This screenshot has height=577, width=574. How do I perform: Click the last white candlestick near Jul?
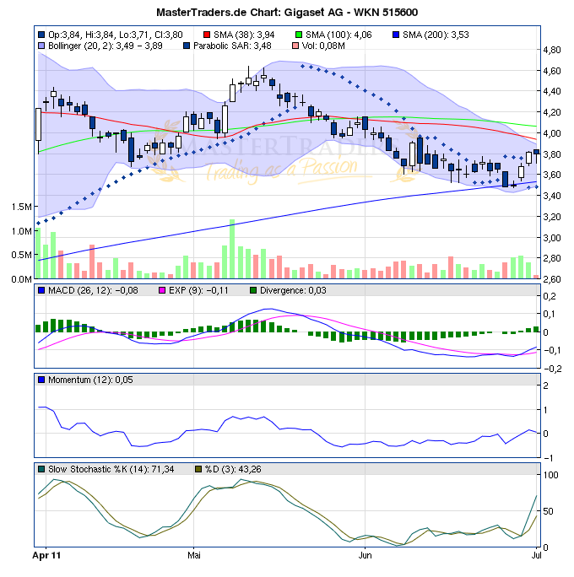[x=528, y=158]
